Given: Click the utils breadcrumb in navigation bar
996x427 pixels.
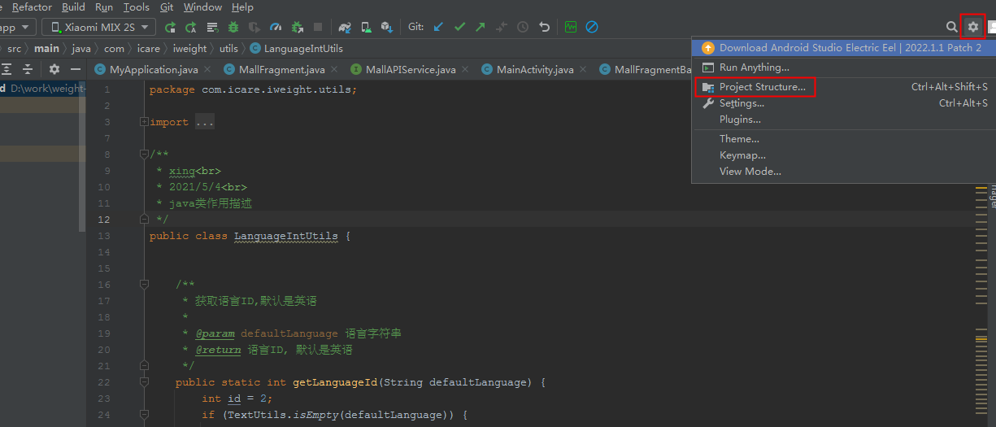Looking at the screenshot, I should pos(228,49).
